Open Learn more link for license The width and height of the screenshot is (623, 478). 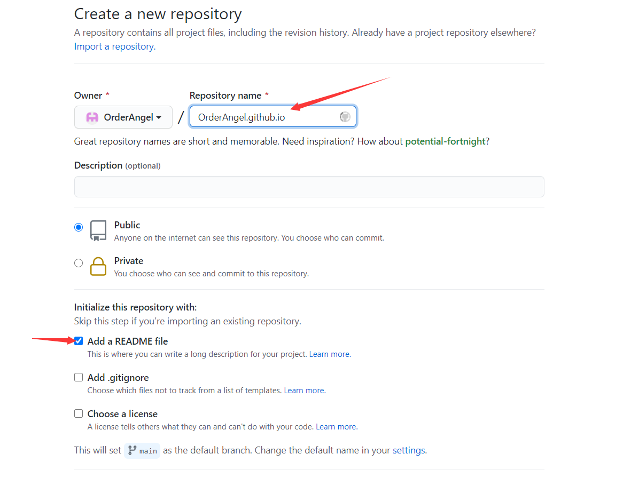coord(337,427)
